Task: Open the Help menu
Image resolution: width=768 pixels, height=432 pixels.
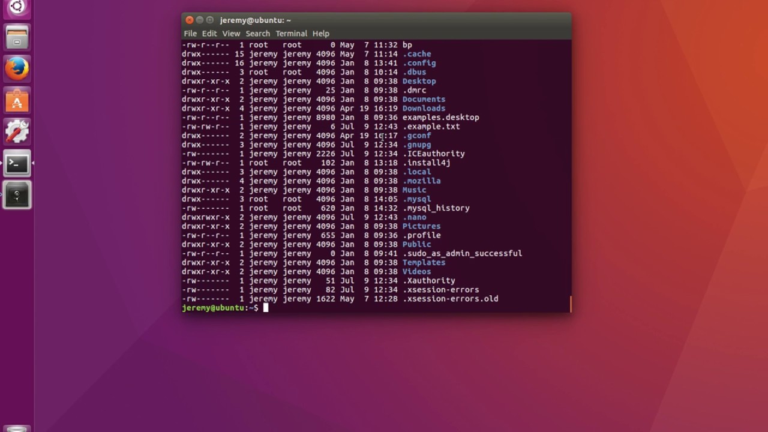Action: (321, 34)
